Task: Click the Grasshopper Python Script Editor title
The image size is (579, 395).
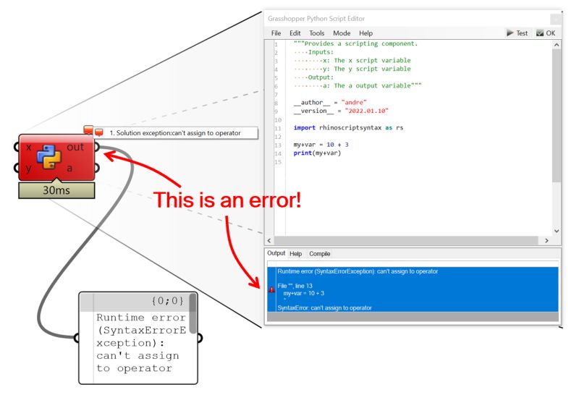Action: click(x=316, y=19)
